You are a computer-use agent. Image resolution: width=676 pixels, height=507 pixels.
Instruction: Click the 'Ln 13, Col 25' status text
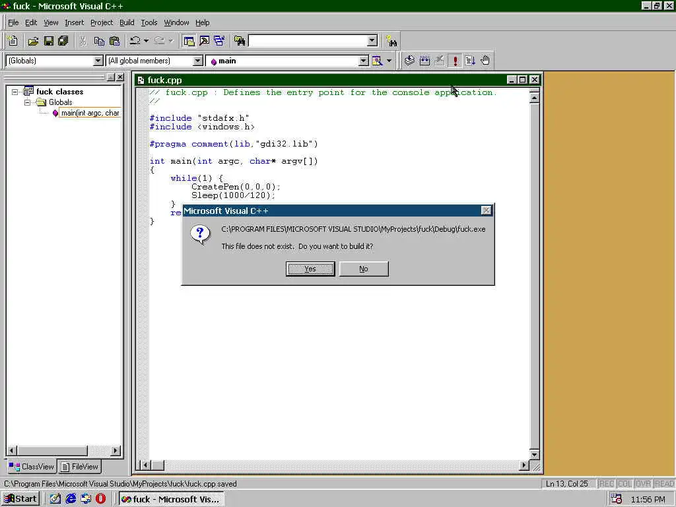pyautogui.click(x=567, y=484)
